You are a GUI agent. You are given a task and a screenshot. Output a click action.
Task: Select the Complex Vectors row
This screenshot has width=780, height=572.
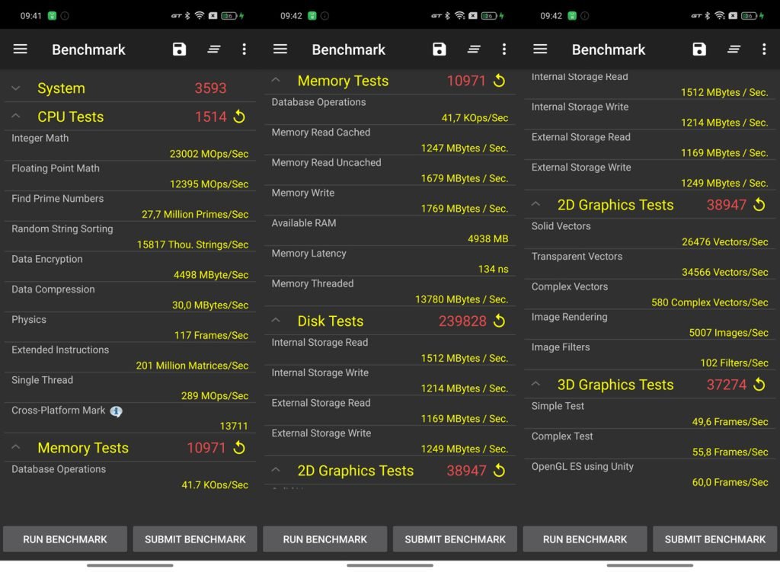click(650, 295)
